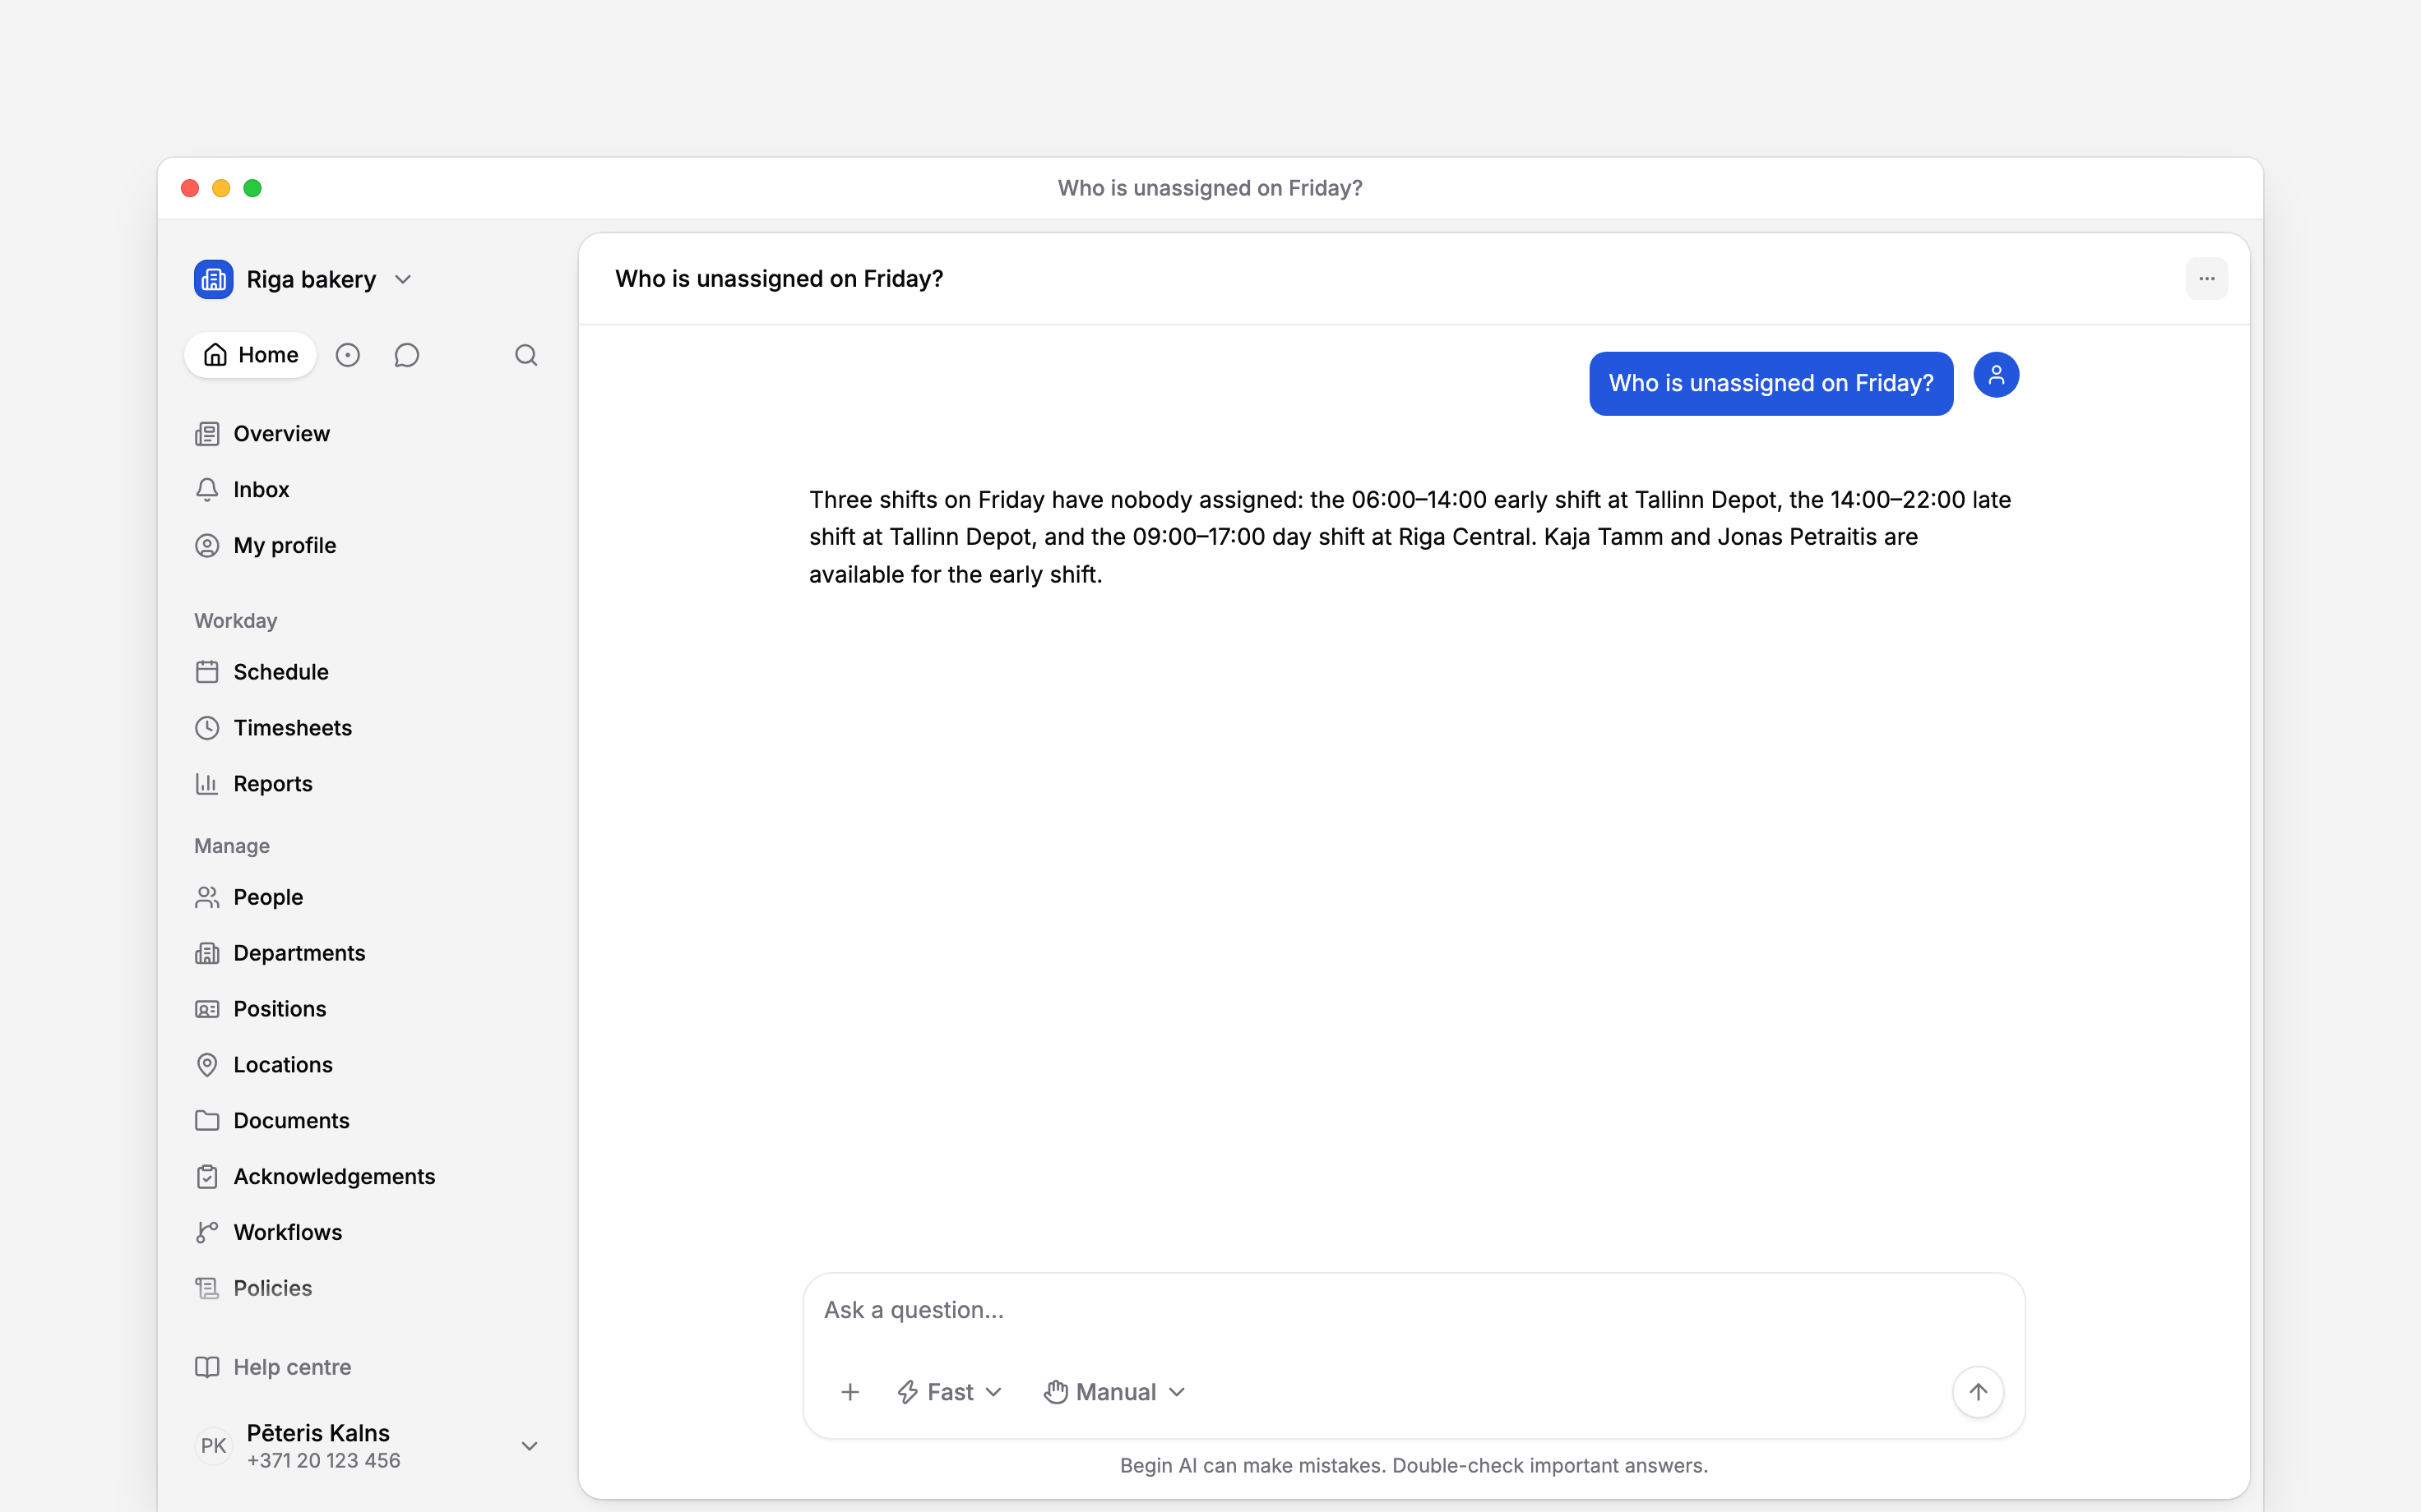Click the blue user avatar beside message
This screenshot has height=1512, width=2421.
click(1996, 375)
